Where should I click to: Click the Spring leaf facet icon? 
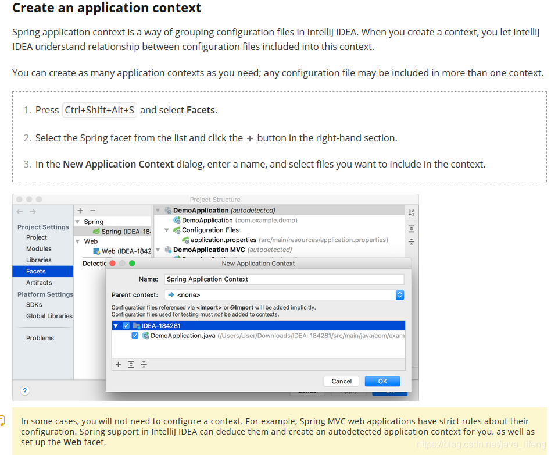coord(96,231)
